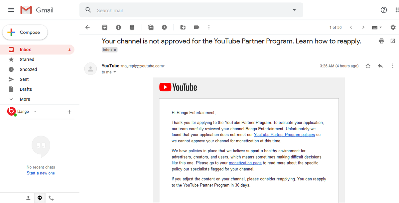
Task: Switch to Contacts tab at bottom
Action: tap(28, 198)
